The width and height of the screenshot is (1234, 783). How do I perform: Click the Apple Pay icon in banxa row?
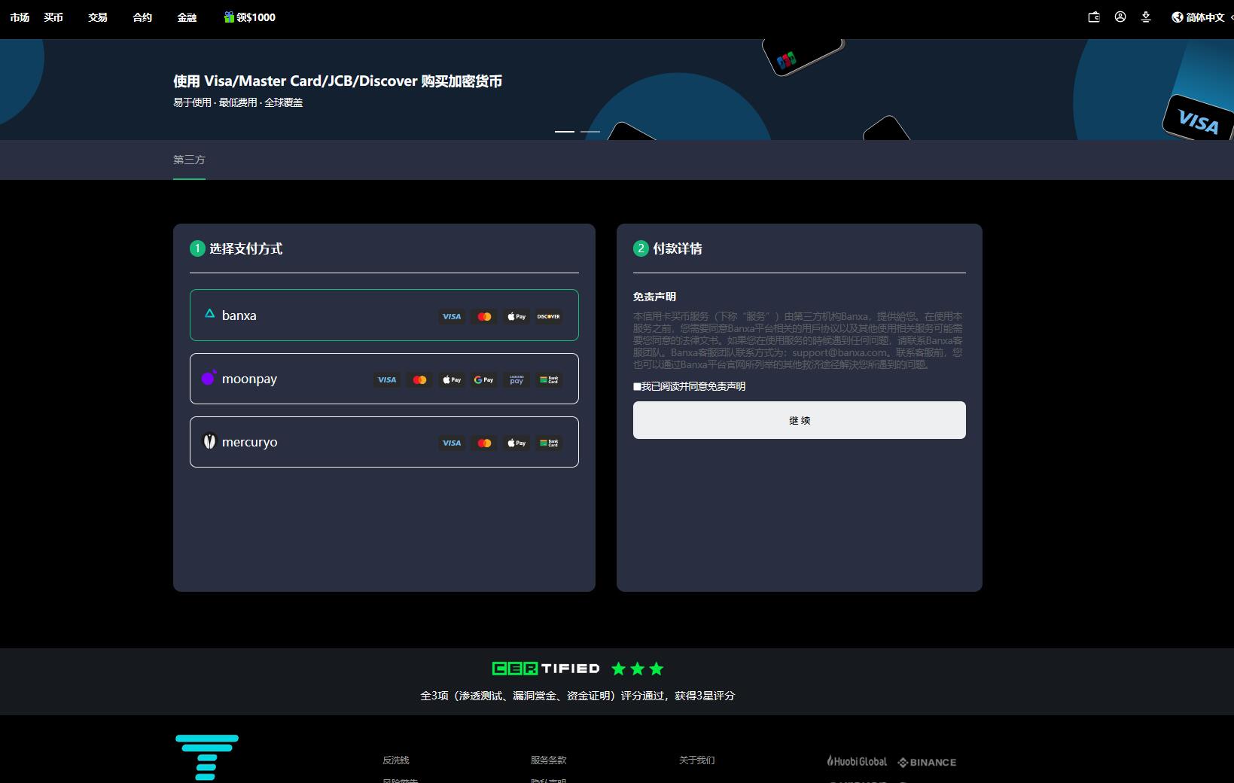tap(516, 316)
